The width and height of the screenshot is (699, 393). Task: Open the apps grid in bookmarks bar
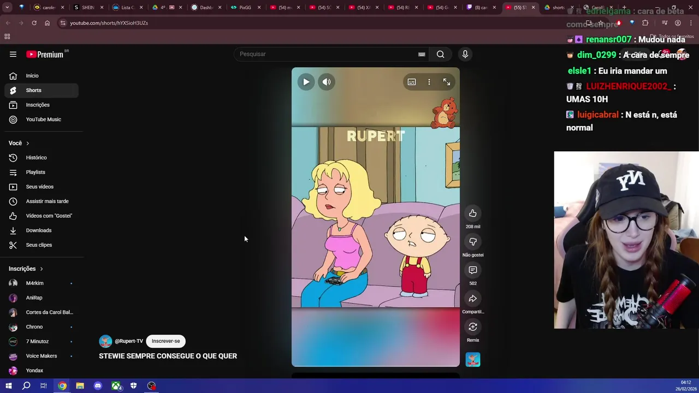(x=7, y=37)
